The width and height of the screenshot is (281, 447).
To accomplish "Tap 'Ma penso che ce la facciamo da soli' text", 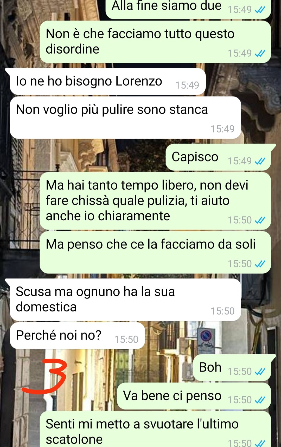I will coord(151,244).
